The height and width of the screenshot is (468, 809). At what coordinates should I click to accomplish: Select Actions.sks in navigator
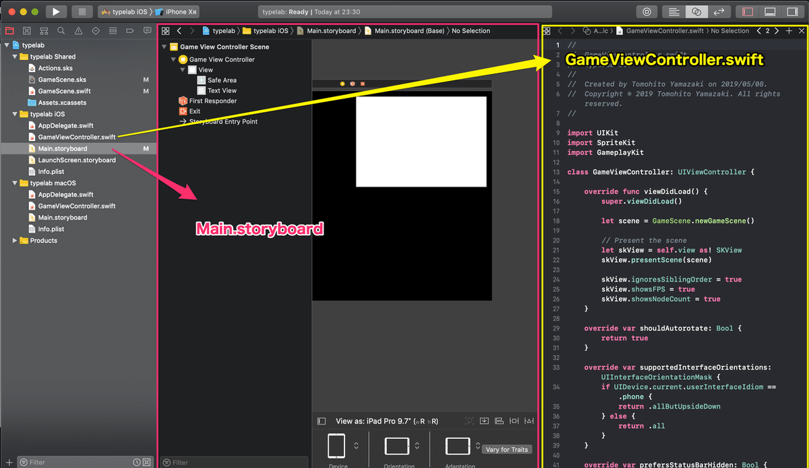click(55, 68)
